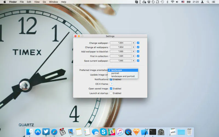This screenshot has width=219, height=137.
Task: Open Reminders from the Dock
Action: point(87,132)
